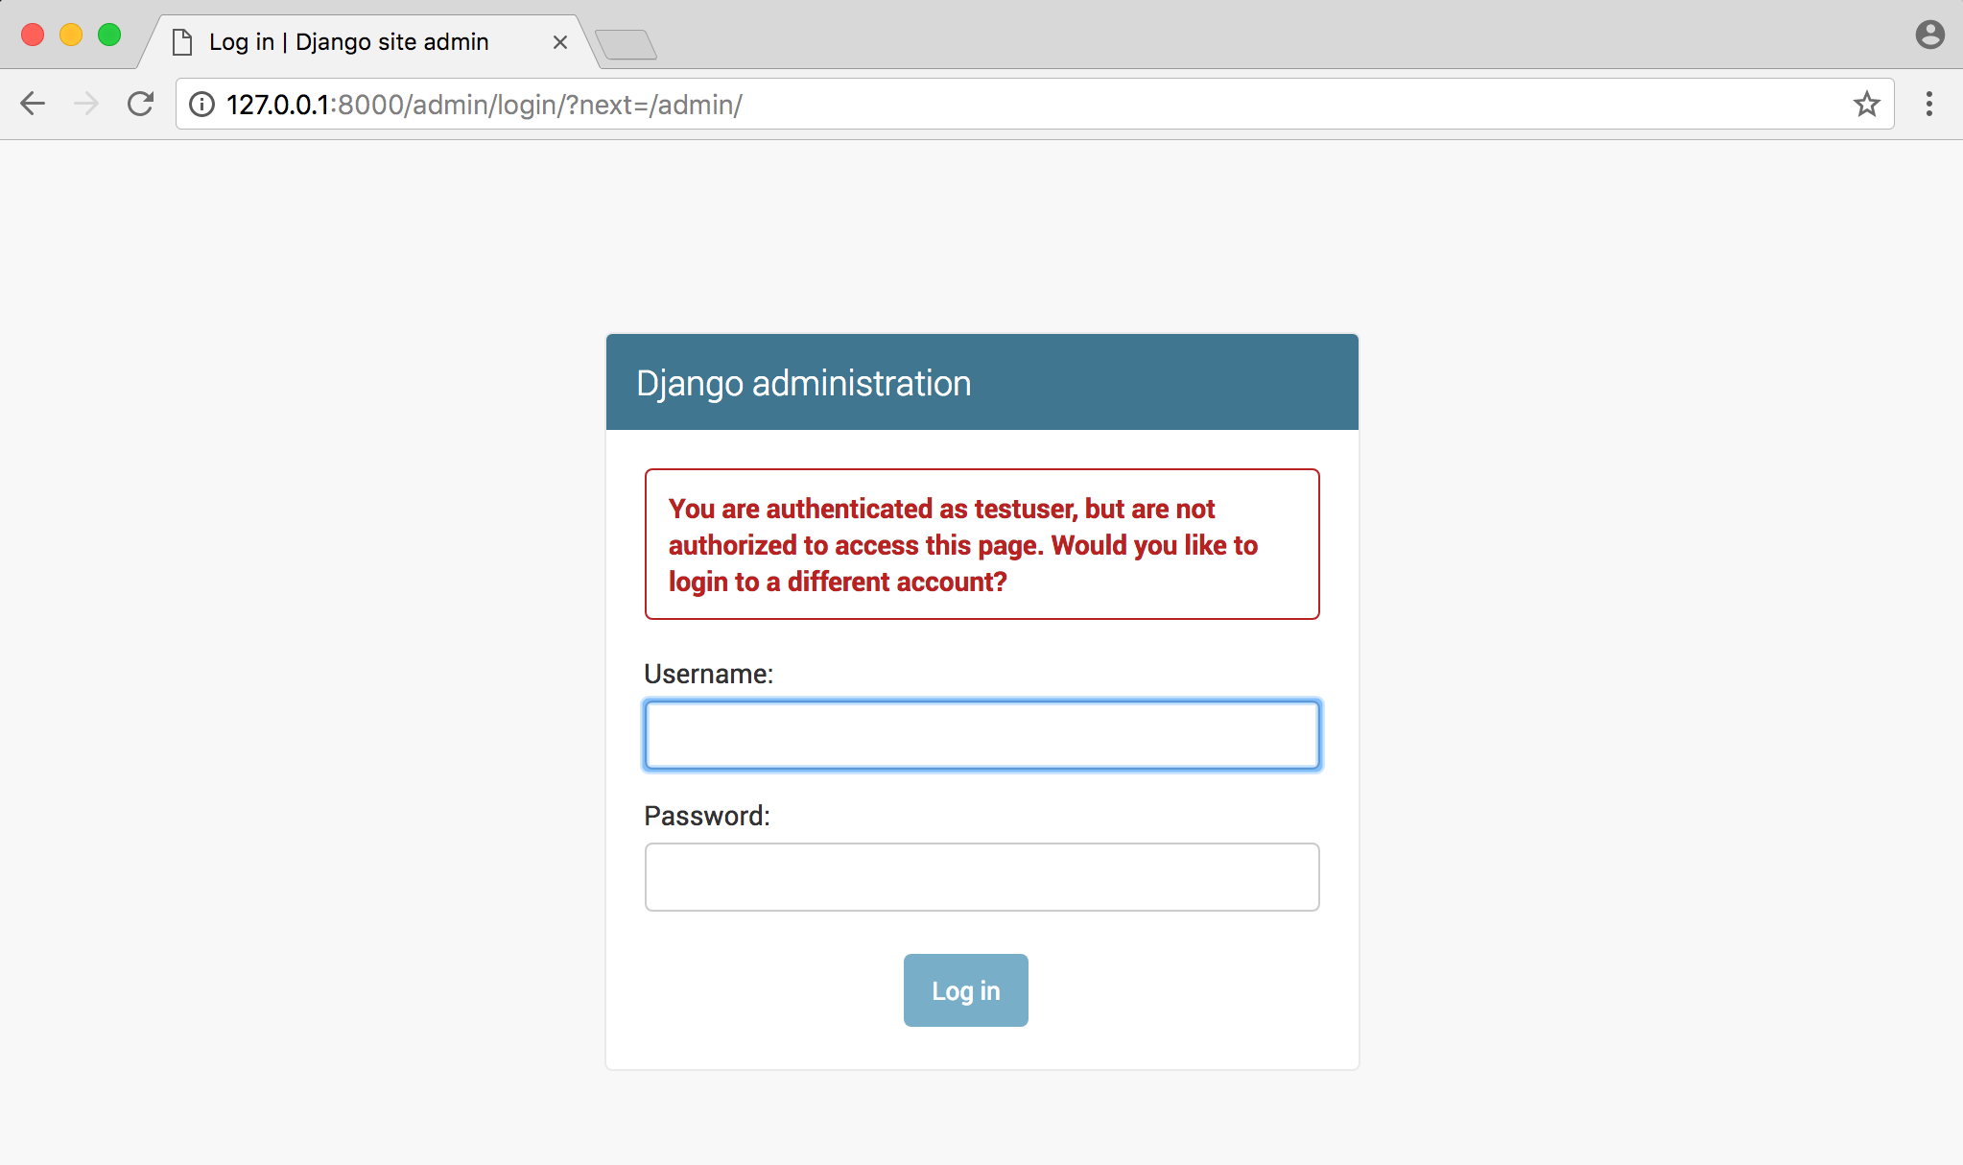Focus the Username input field

982,735
